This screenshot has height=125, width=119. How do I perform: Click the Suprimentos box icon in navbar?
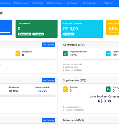48,3
